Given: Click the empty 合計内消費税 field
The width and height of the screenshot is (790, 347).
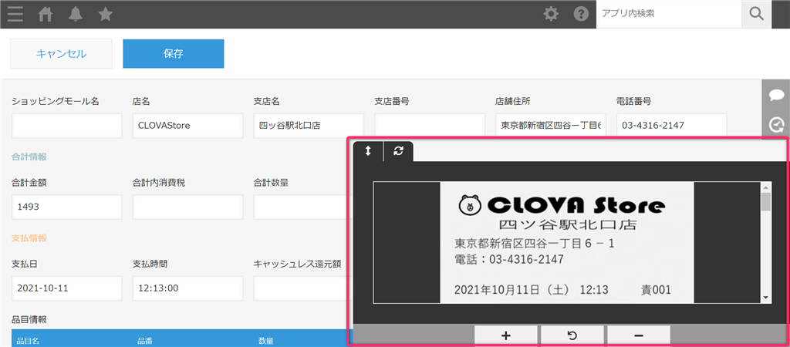Looking at the screenshot, I should point(188,207).
